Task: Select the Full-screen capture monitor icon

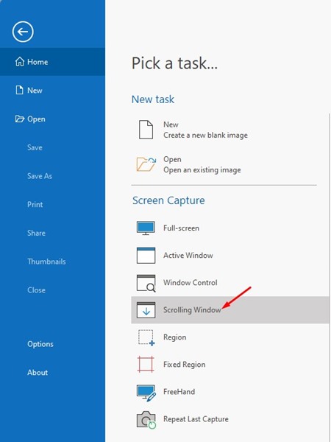Action: 146,228
